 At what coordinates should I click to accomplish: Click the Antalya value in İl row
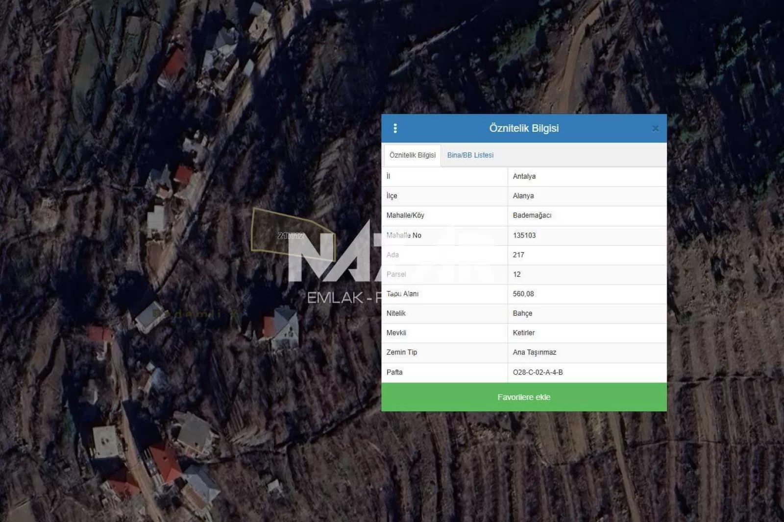(x=524, y=176)
